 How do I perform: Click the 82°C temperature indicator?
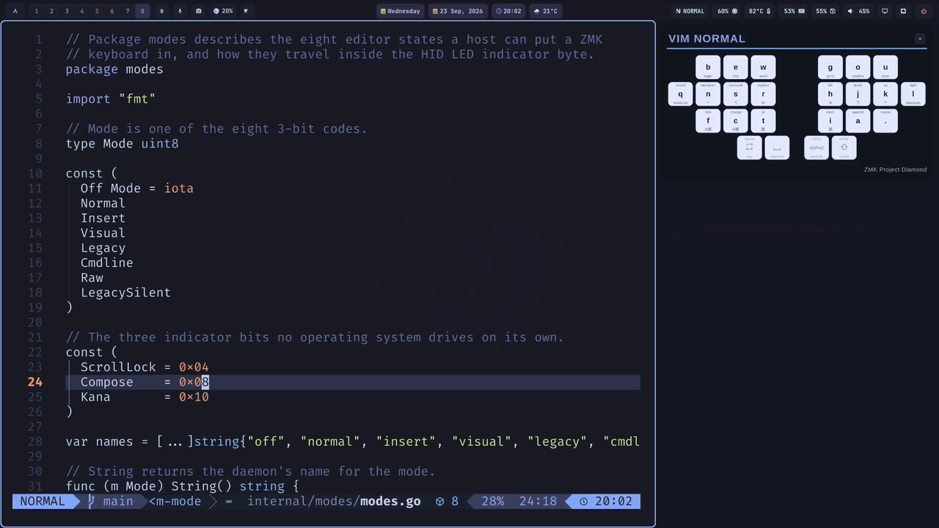[759, 11]
